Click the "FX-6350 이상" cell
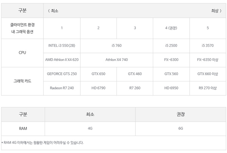The height and width of the screenshot is (153, 227). click(208, 60)
